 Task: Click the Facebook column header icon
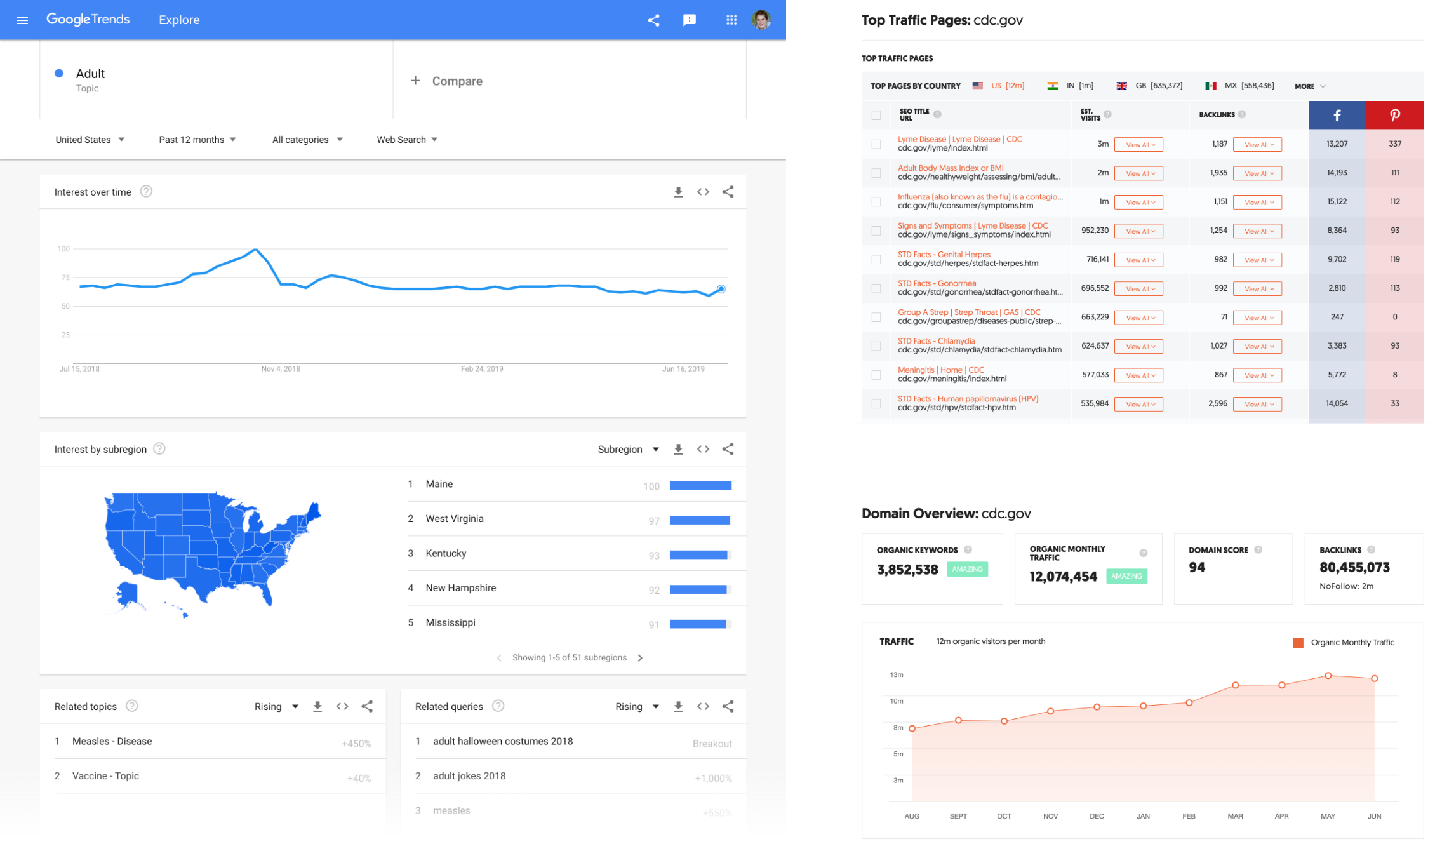tap(1337, 115)
